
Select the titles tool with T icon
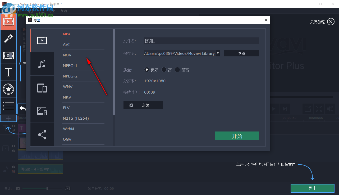tap(8, 72)
